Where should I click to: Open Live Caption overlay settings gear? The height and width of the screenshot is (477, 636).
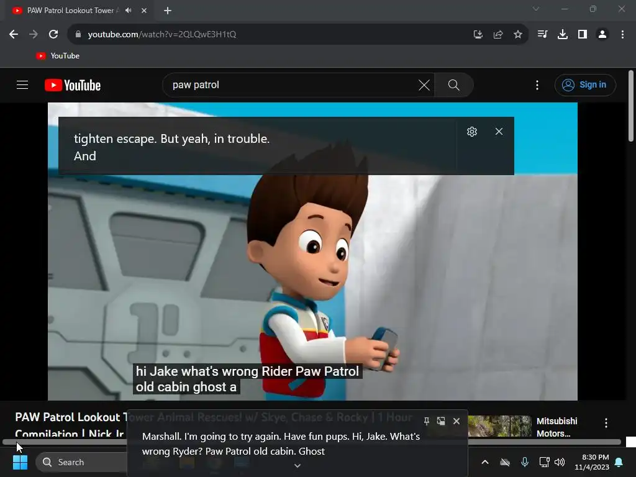click(472, 132)
